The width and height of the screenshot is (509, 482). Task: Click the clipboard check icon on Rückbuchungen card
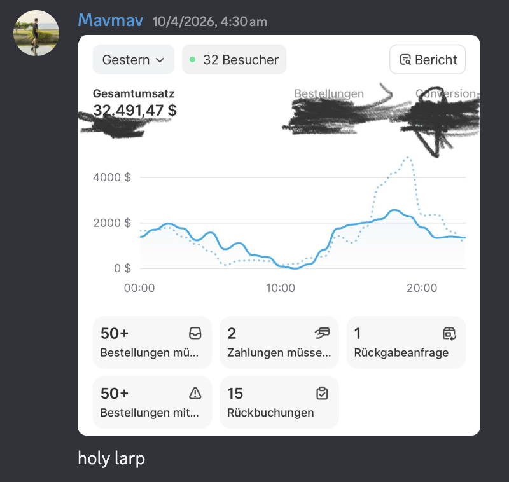[322, 393]
